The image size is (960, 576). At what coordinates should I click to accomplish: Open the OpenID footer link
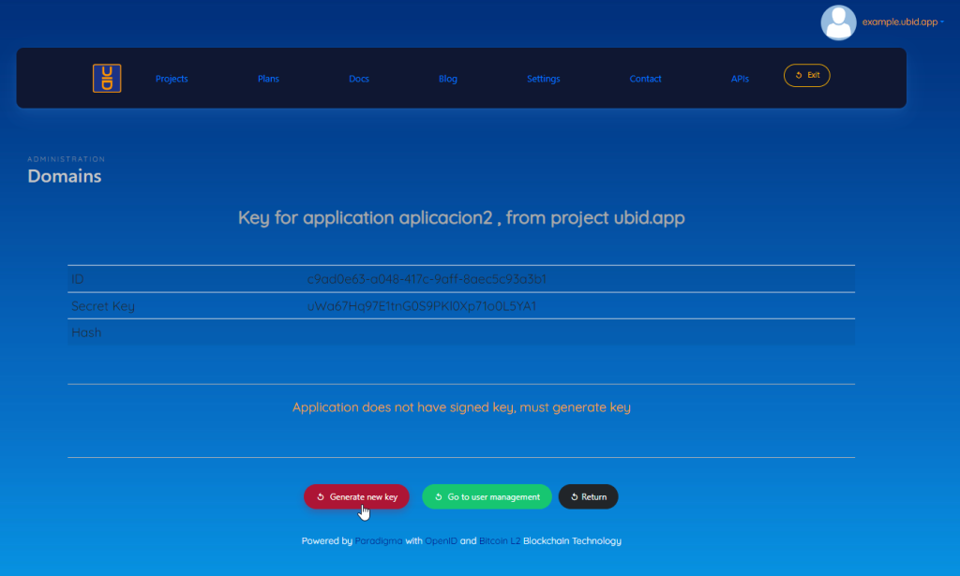pyautogui.click(x=441, y=541)
